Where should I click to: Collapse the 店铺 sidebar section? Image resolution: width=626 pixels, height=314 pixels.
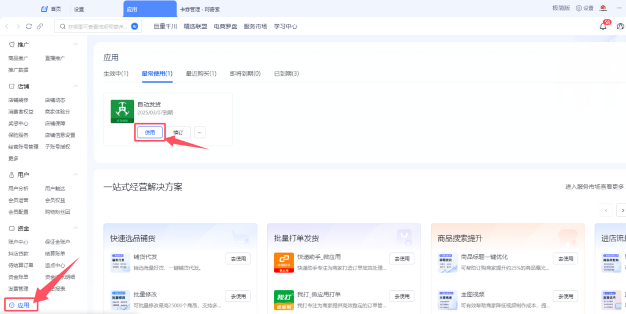pos(75,86)
